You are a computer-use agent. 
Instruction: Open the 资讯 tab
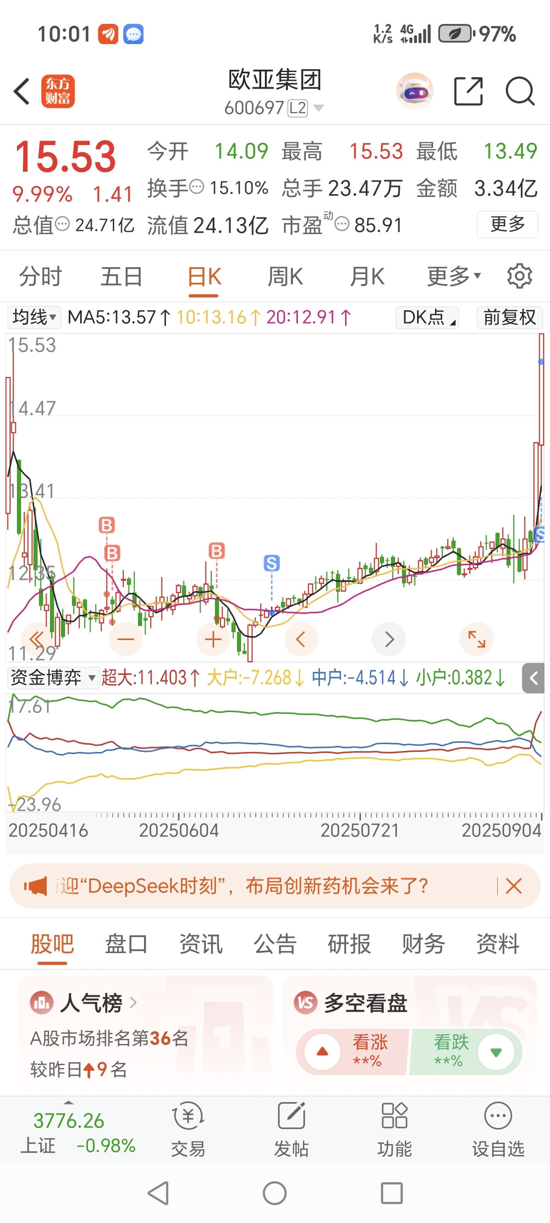click(x=201, y=944)
